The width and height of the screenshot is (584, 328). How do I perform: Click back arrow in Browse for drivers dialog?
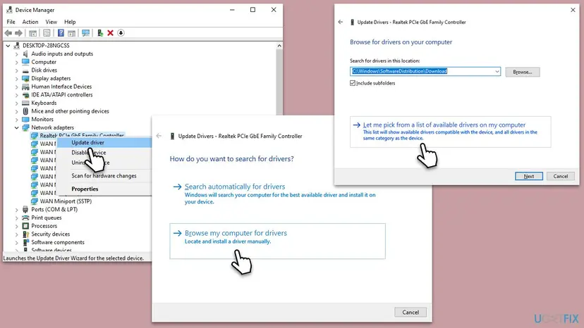click(x=341, y=22)
